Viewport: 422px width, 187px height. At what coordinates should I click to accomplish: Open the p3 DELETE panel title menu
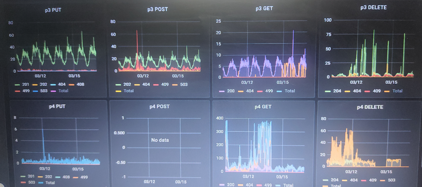373,8
